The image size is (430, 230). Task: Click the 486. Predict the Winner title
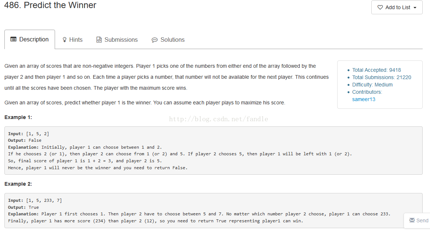pyautogui.click(x=50, y=5)
